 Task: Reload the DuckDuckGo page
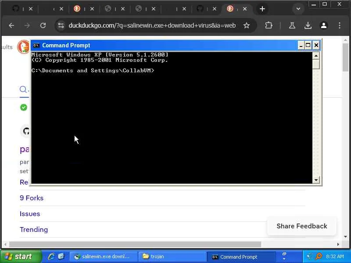click(x=43, y=25)
